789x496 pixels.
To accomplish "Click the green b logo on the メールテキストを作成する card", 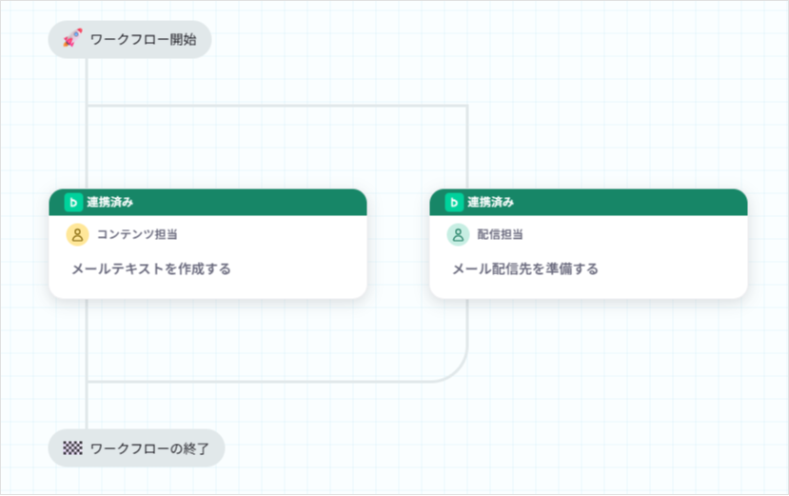I will 73,203.
